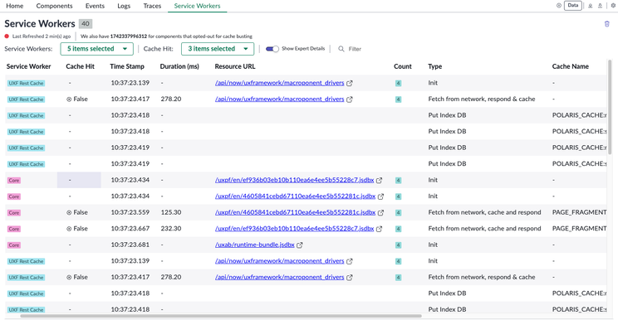Open Service Workers 5 items selected dropdown
The width and height of the screenshot is (618, 320).
coord(96,49)
